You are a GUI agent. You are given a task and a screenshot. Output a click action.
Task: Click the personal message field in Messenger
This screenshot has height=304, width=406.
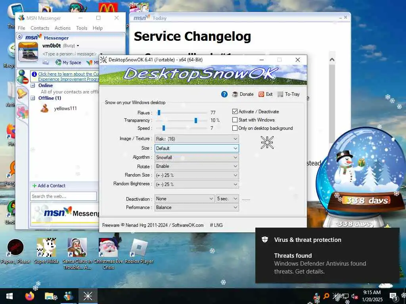[69, 54]
